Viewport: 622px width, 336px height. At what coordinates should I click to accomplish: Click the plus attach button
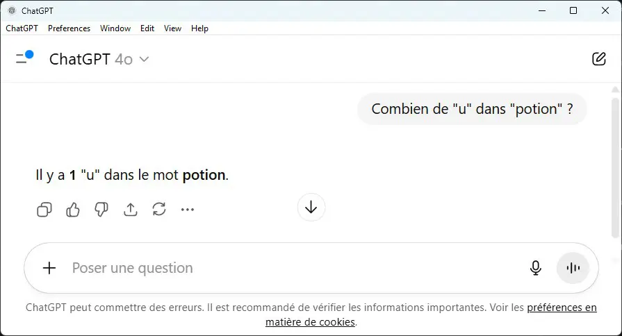pos(49,268)
